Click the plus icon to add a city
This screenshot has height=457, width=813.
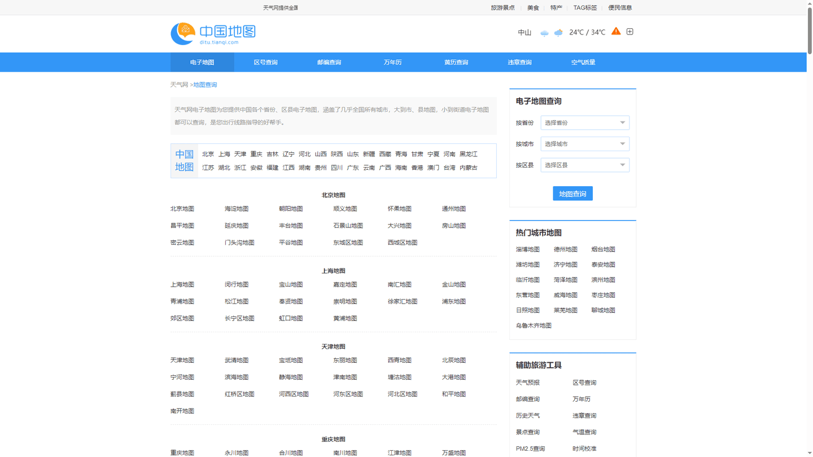[x=630, y=32]
